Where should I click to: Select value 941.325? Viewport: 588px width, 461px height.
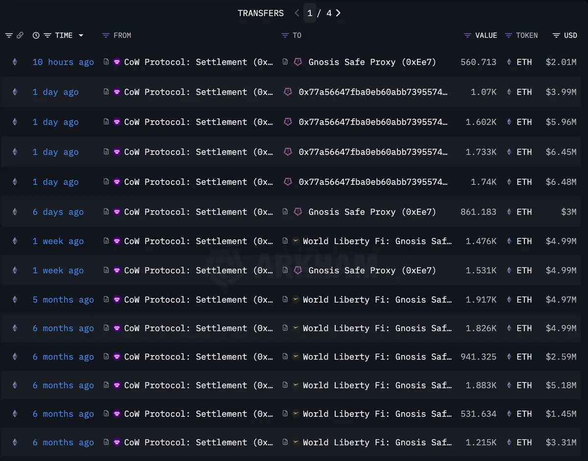(478, 357)
